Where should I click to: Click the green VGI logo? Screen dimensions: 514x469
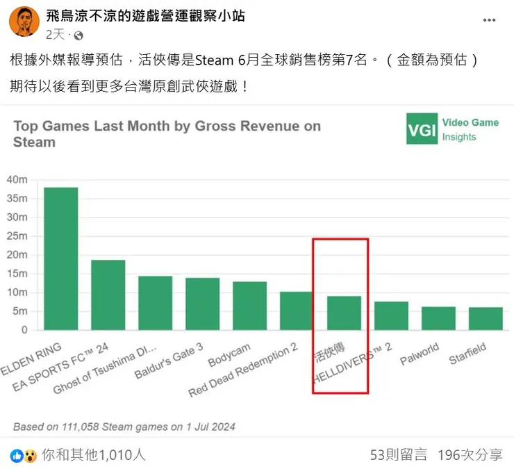coord(422,129)
